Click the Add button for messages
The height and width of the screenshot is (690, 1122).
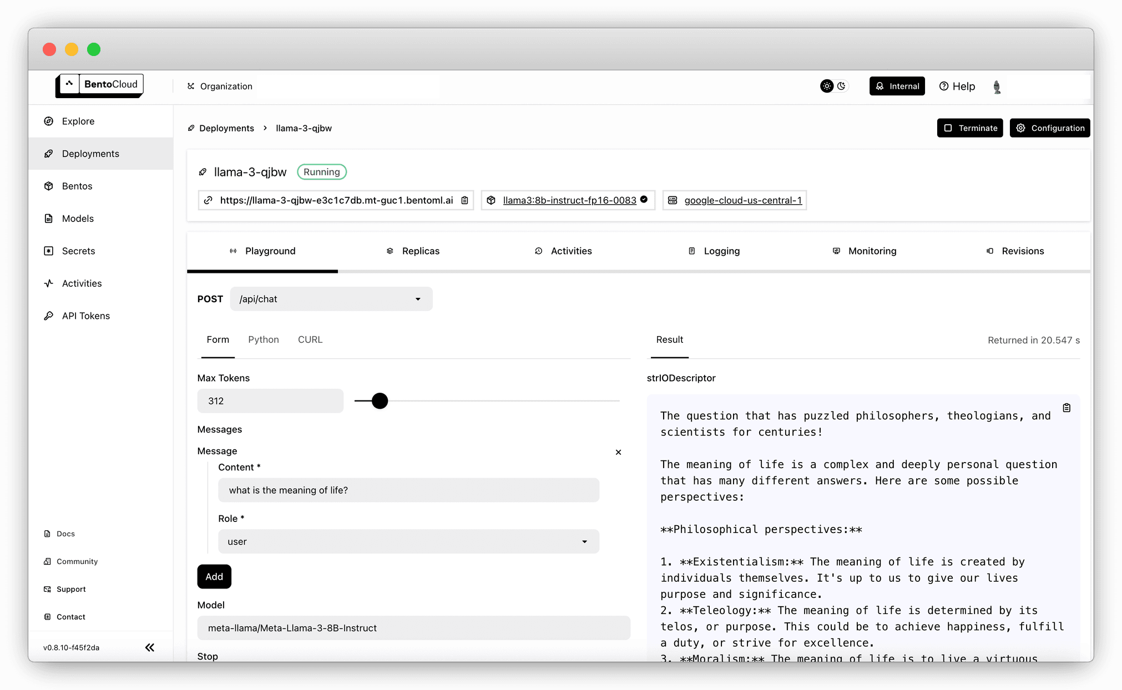[213, 576]
